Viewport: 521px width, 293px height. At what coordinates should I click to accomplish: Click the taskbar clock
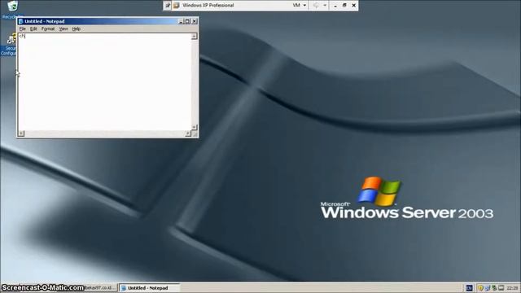click(512, 288)
